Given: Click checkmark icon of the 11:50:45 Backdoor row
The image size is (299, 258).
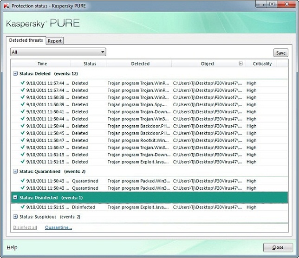Looking at the screenshot, I should click(x=23, y=133).
